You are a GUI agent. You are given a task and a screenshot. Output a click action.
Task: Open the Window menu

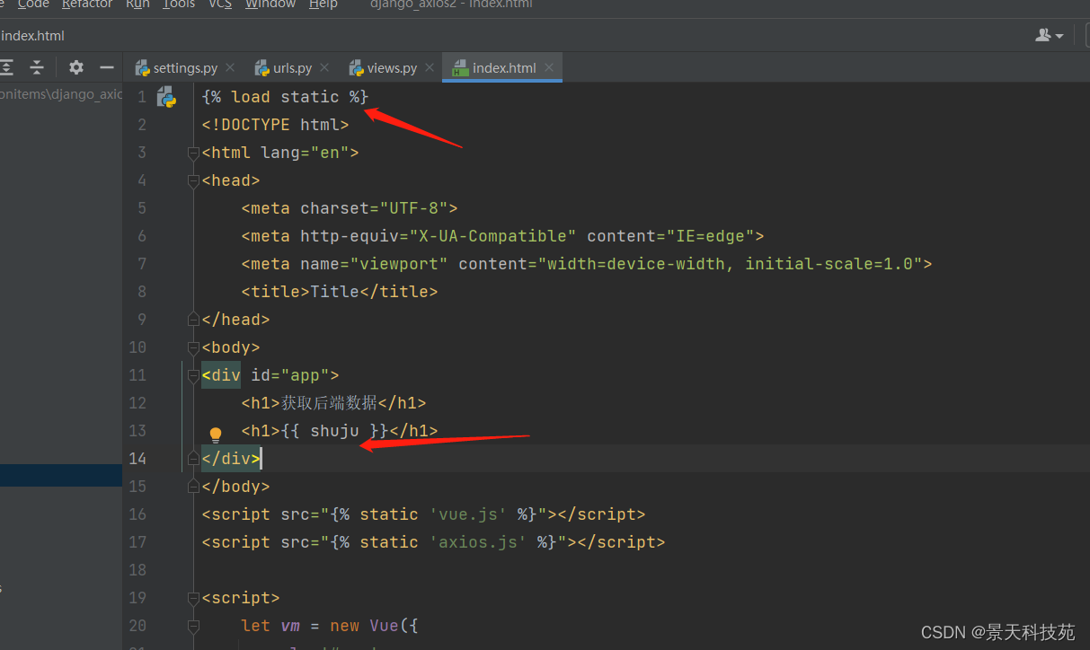pos(270,4)
